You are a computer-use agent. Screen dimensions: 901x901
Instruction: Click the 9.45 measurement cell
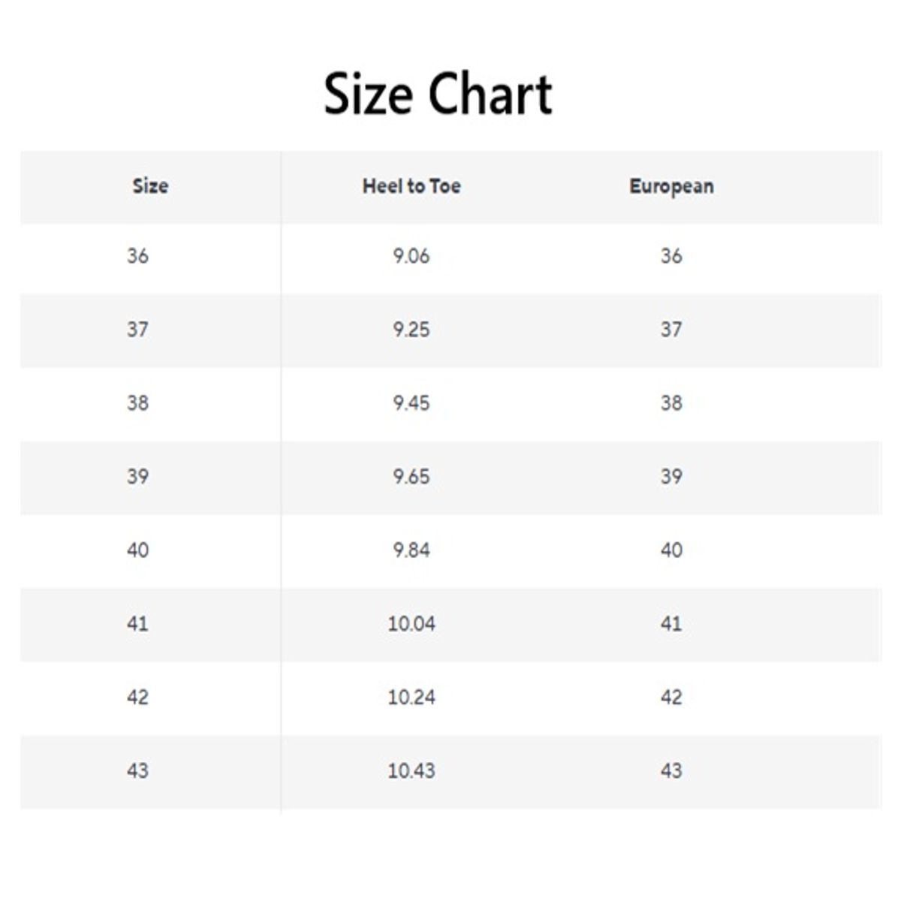[411, 403]
